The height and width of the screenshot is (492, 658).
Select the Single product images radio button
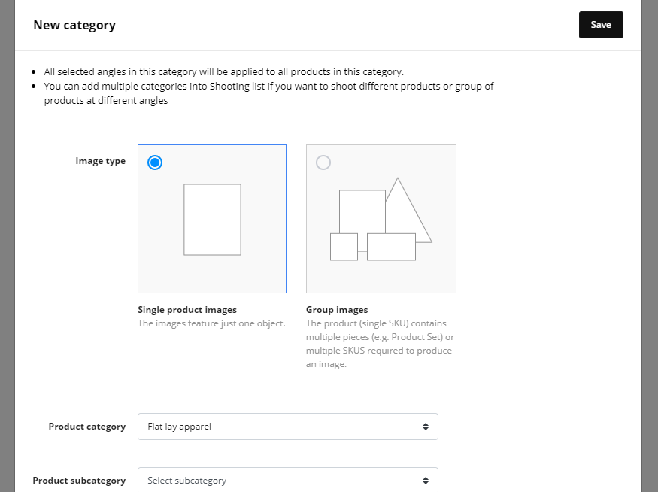[x=155, y=162]
